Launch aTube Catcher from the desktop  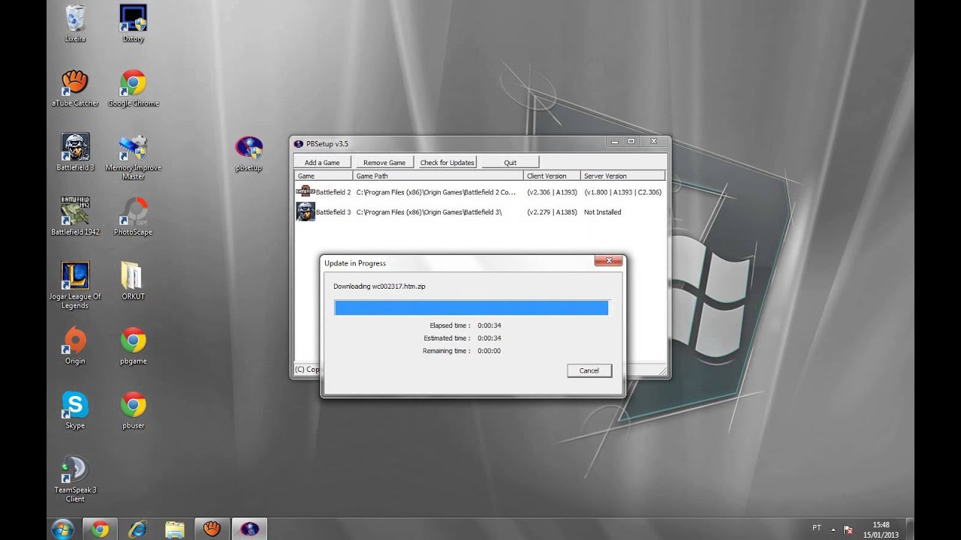pos(75,88)
